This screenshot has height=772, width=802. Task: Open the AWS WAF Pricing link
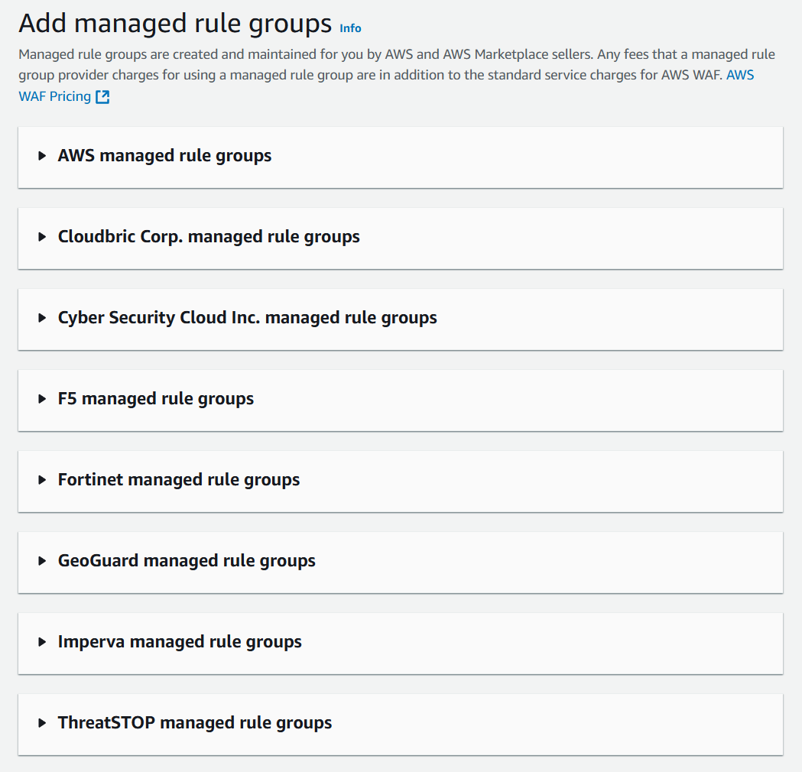coord(55,96)
